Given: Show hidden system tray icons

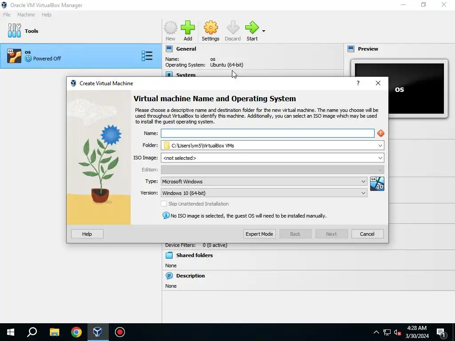Looking at the screenshot, I should [376, 332].
